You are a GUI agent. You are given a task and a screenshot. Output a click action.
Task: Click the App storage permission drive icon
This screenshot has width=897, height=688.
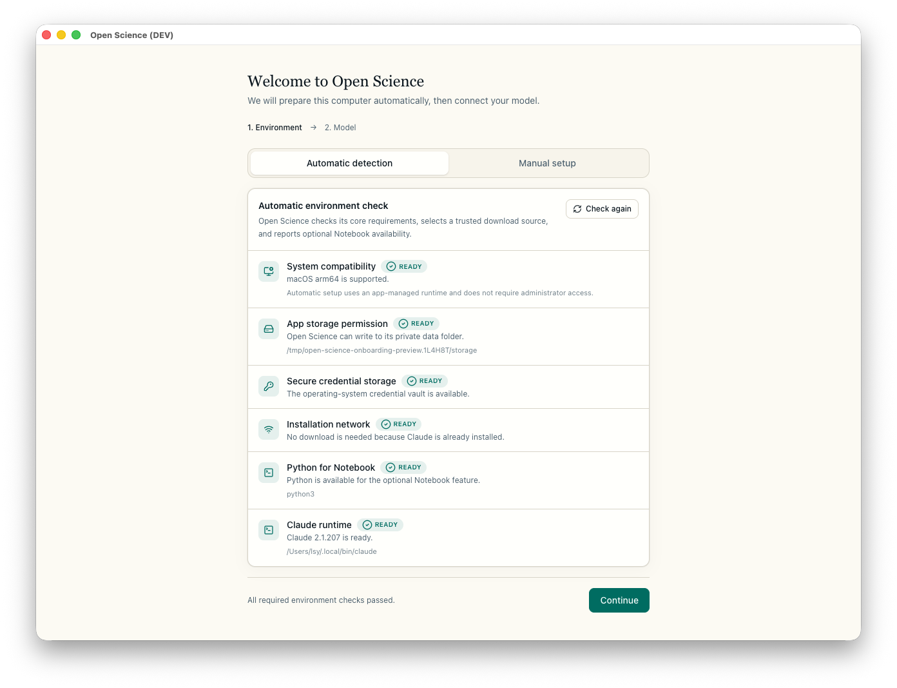click(269, 329)
